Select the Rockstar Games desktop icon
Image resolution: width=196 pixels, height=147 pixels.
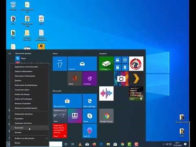tap(41, 47)
